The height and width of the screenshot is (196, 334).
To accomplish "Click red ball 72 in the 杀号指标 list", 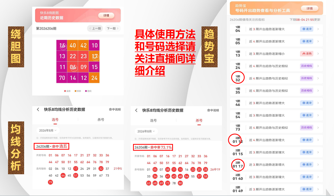I will (x=168, y=183).
